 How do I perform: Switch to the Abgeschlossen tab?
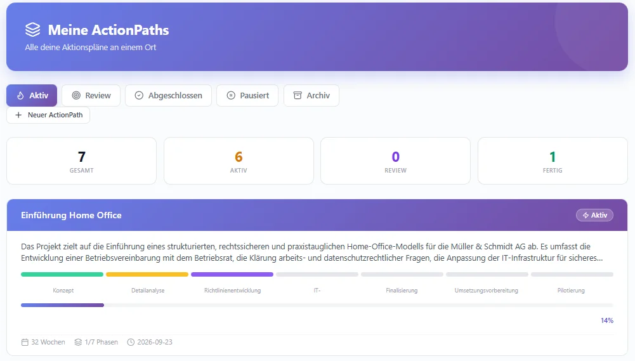pyautogui.click(x=168, y=96)
